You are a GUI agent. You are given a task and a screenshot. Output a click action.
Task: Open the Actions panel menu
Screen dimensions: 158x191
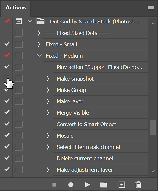151,8
